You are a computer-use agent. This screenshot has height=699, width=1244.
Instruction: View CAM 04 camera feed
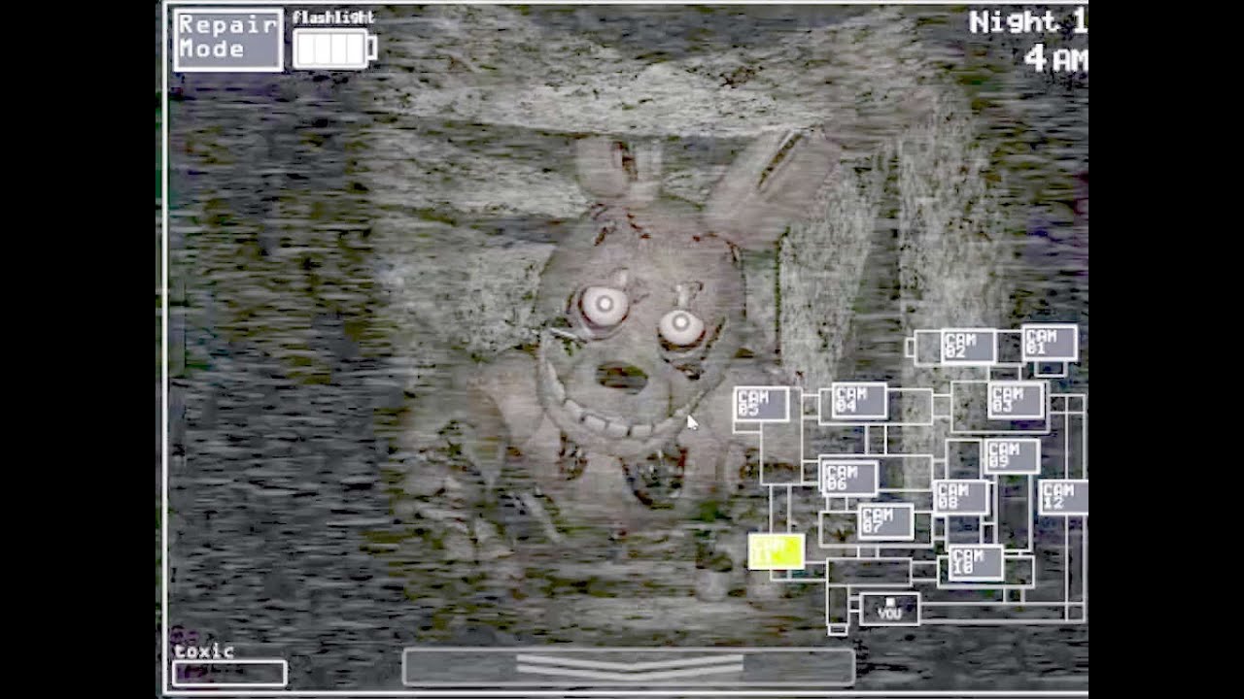(x=859, y=401)
